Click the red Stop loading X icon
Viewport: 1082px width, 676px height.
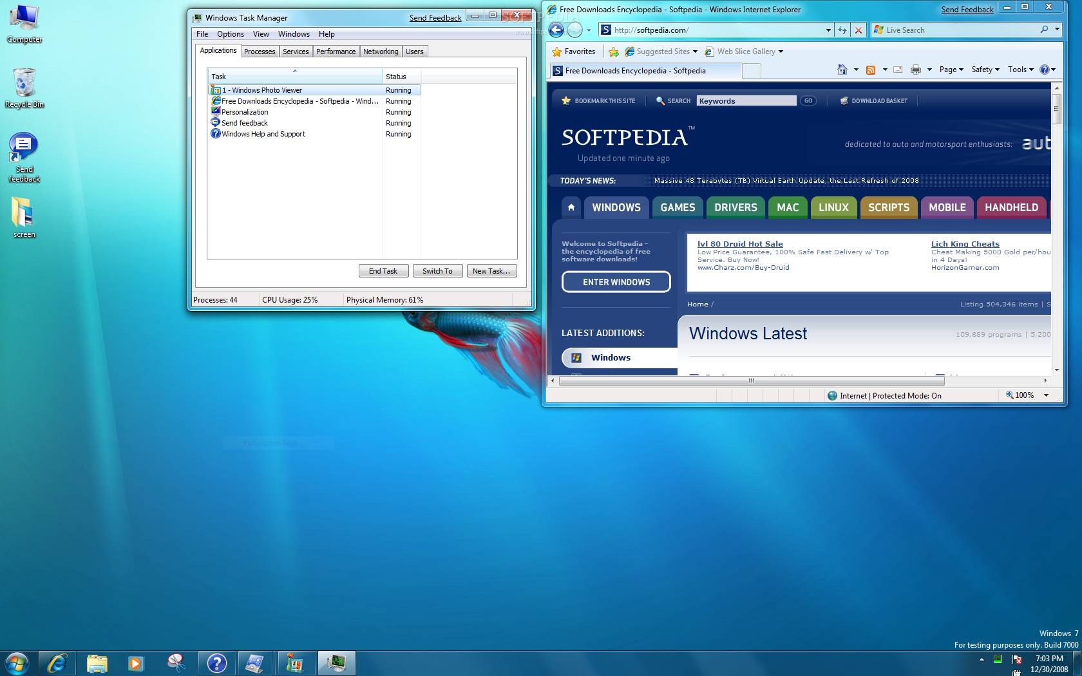point(858,30)
